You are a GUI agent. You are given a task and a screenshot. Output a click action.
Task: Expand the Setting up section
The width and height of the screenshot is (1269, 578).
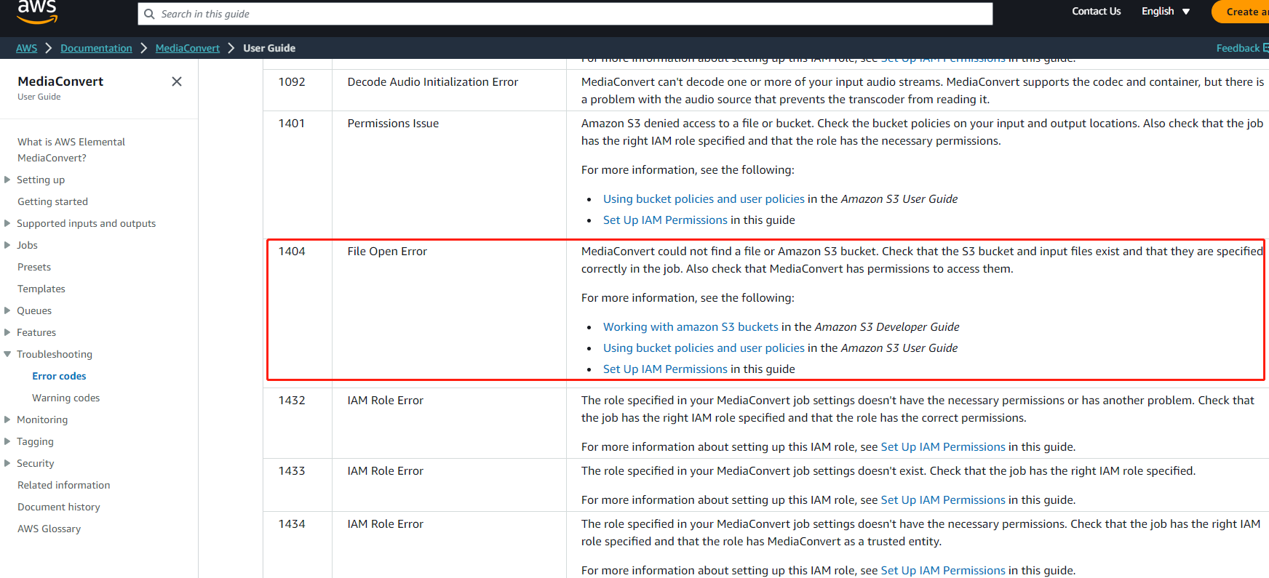coord(7,180)
